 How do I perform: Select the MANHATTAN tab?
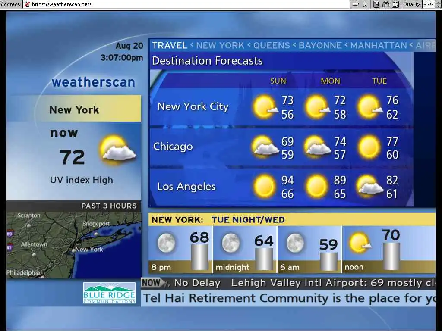(x=379, y=45)
